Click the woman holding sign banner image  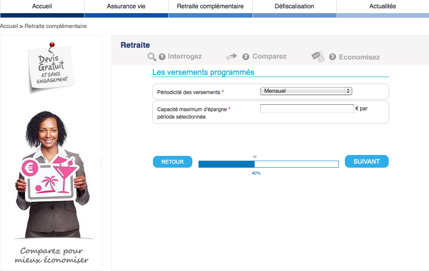[x=52, y=175]
